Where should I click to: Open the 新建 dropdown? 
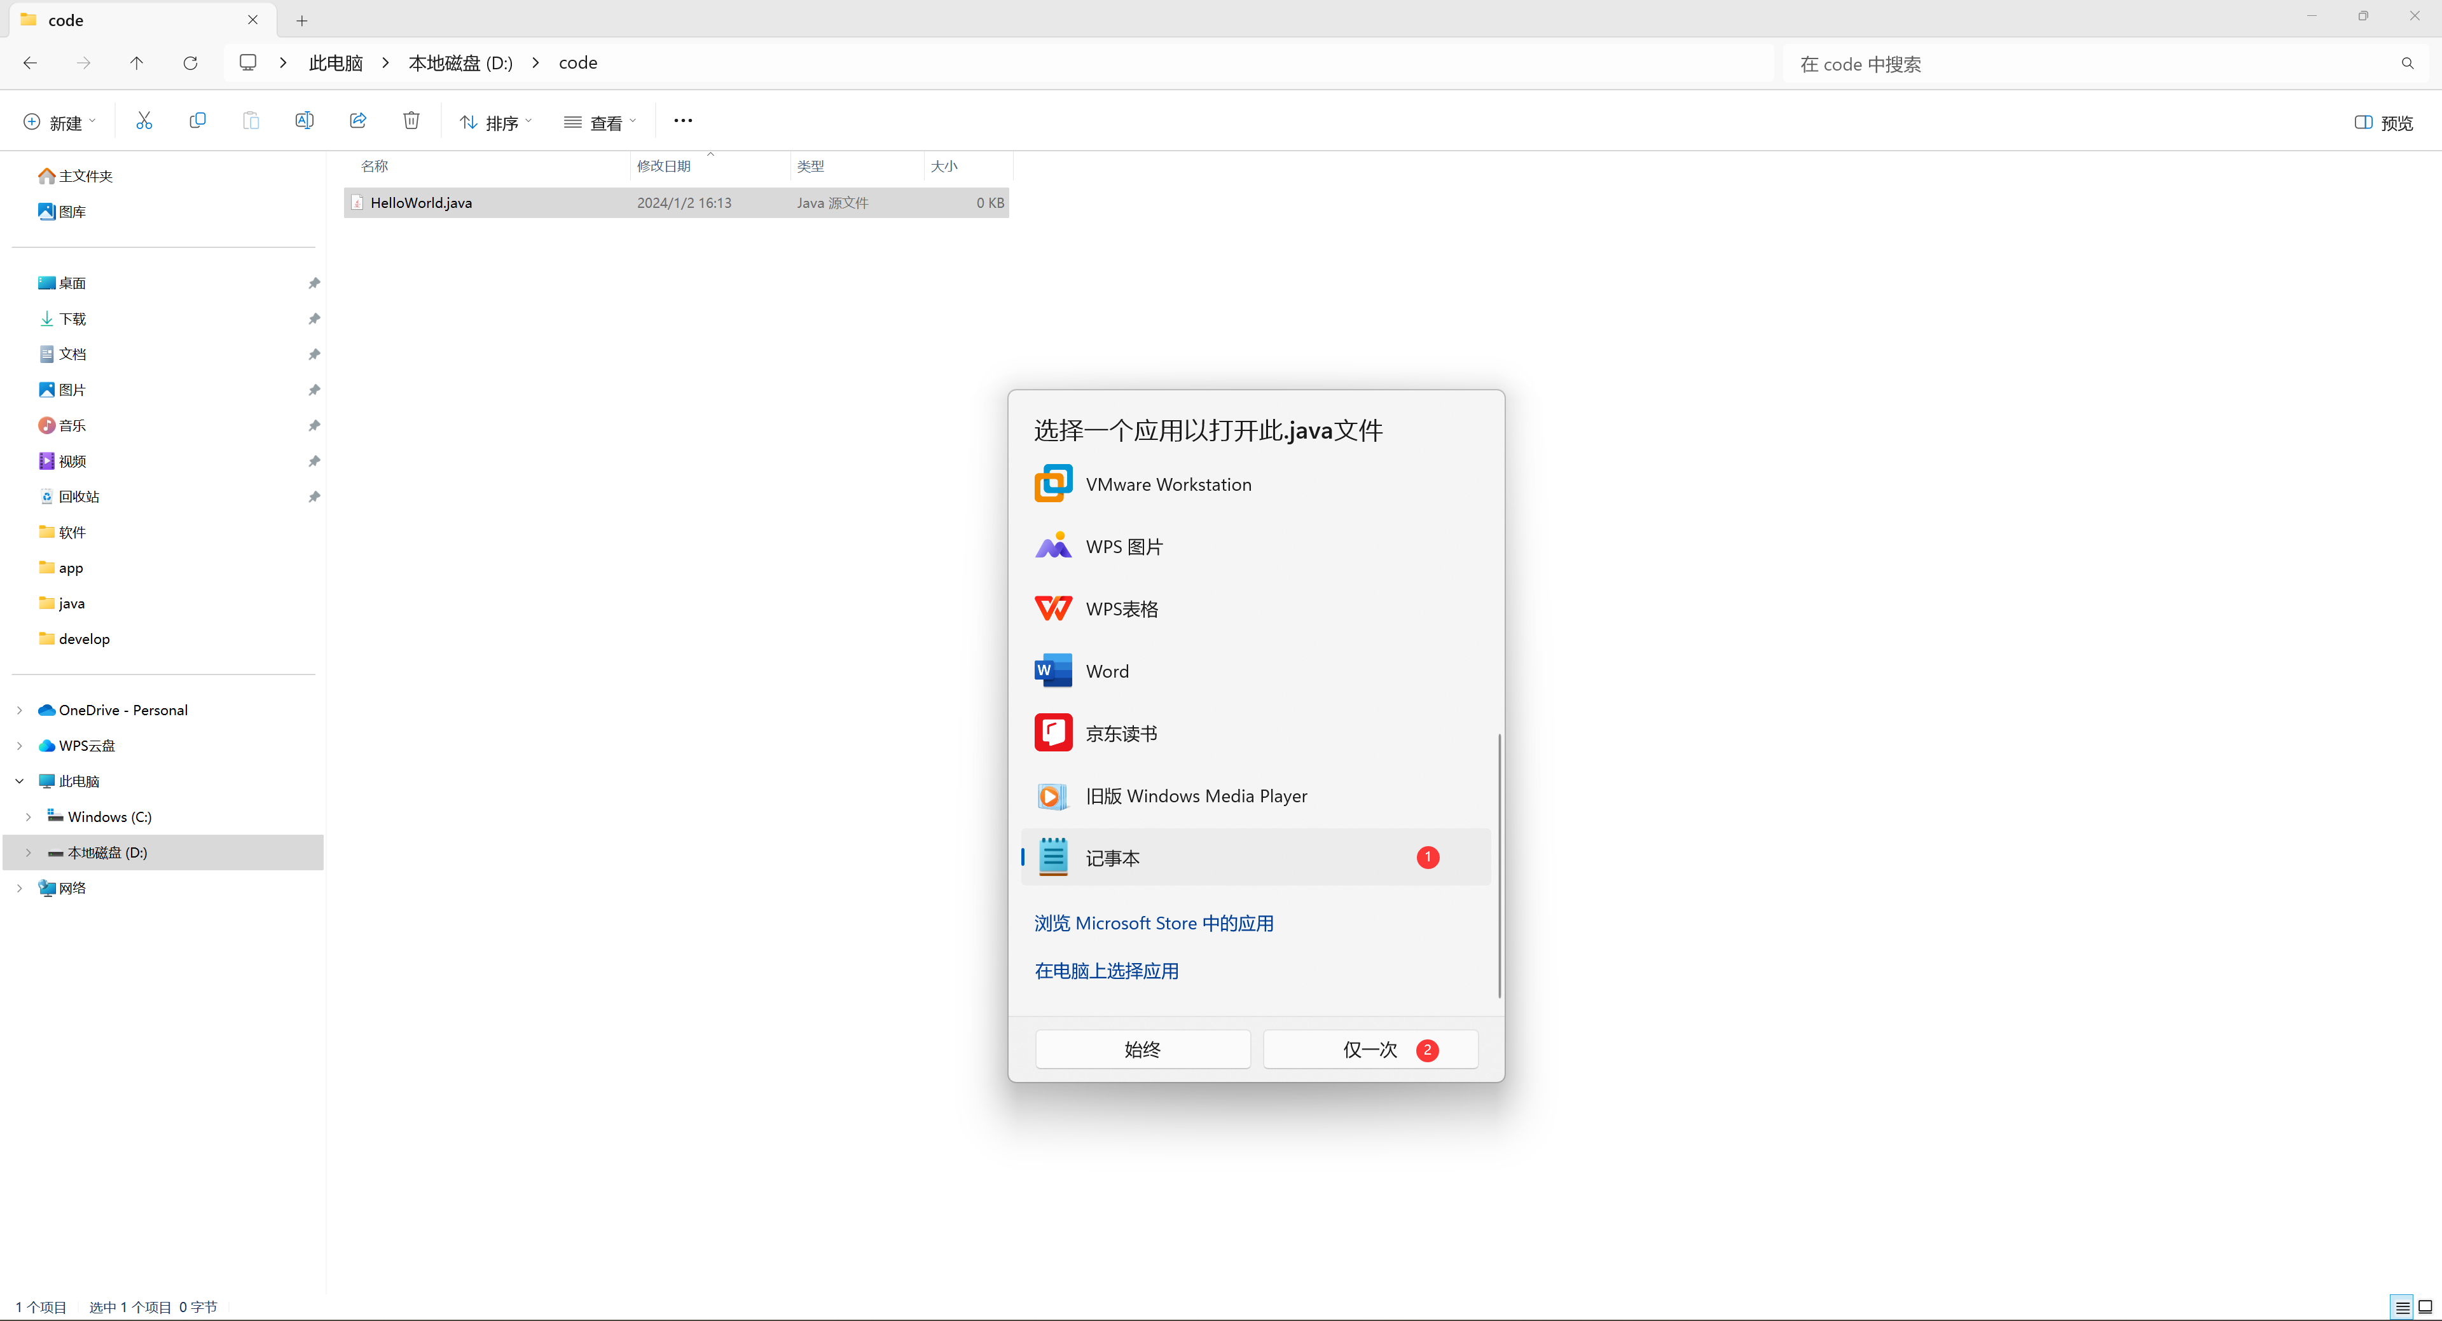(x=60, y=122)
